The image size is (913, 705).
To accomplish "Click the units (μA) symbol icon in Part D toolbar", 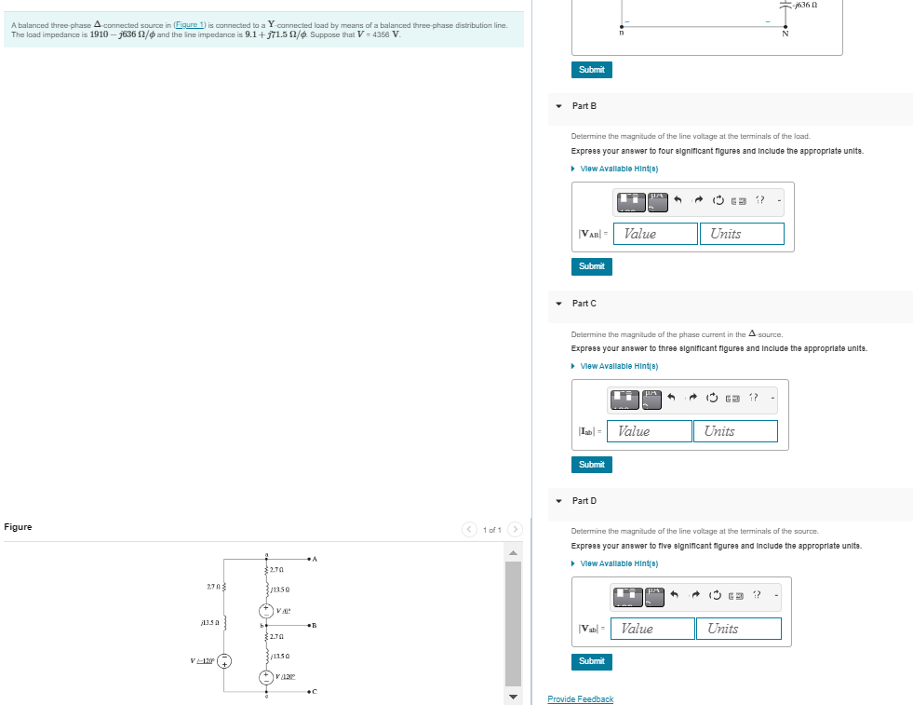I will pos(655,595).
